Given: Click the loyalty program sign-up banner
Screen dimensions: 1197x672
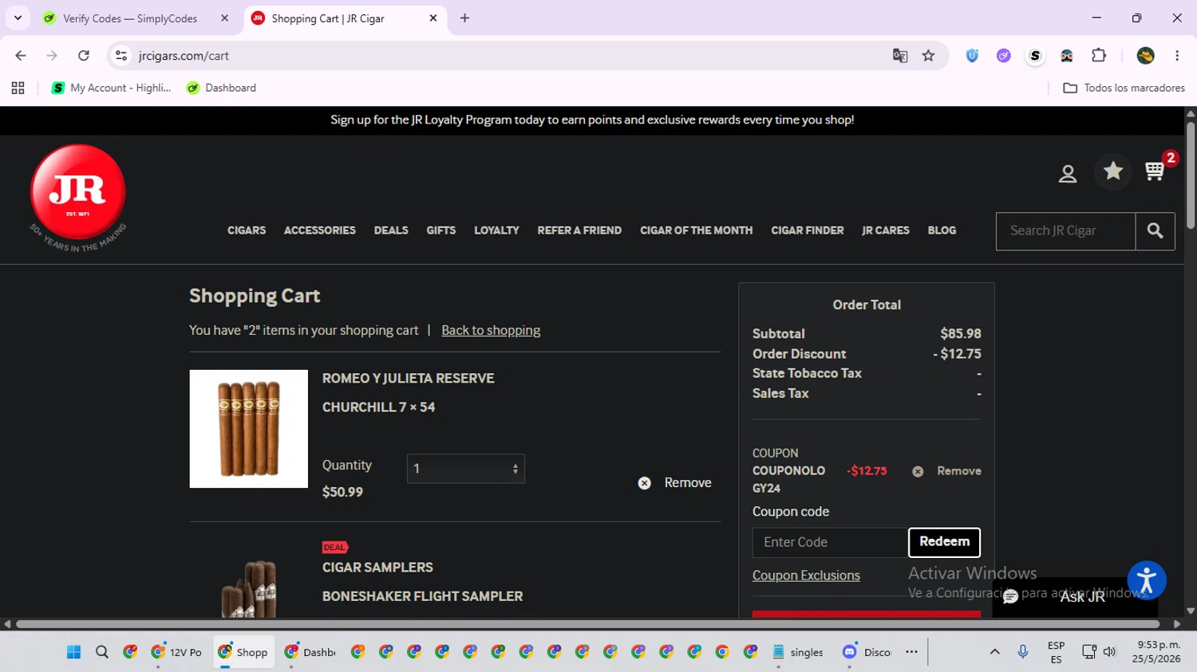Looking at the screenshot, I should 592,120.
